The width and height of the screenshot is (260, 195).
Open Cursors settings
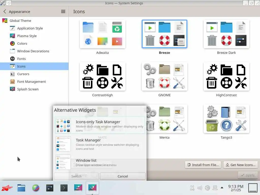point(34,74)
